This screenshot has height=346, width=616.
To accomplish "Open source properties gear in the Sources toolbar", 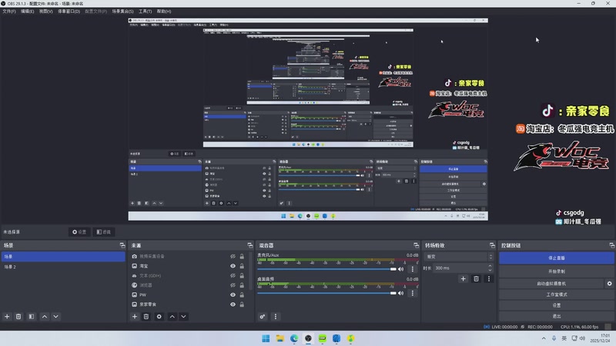I will pyautogui.click(x=159, y=317).
